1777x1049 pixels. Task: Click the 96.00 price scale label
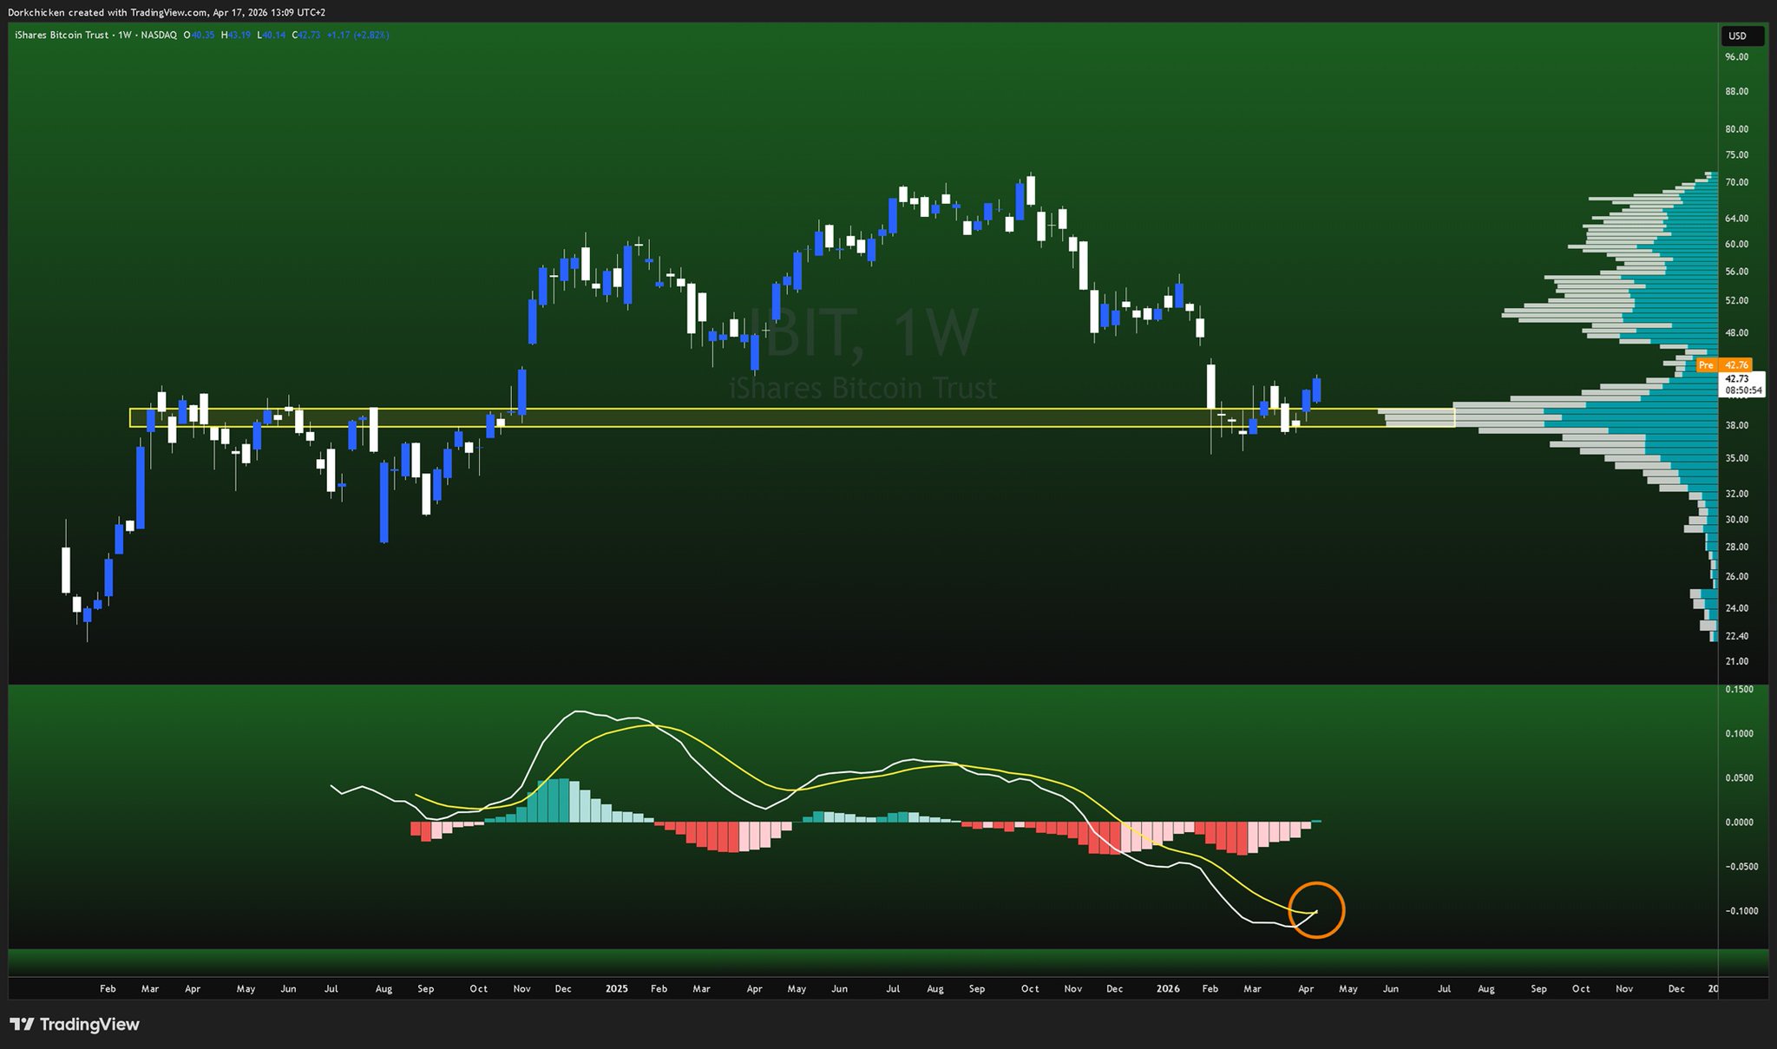coord(1736,57)
